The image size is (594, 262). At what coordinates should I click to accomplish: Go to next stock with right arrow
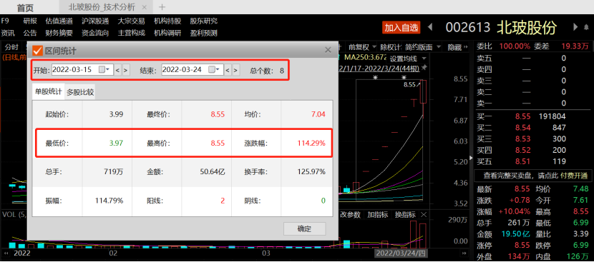(575, 27)
